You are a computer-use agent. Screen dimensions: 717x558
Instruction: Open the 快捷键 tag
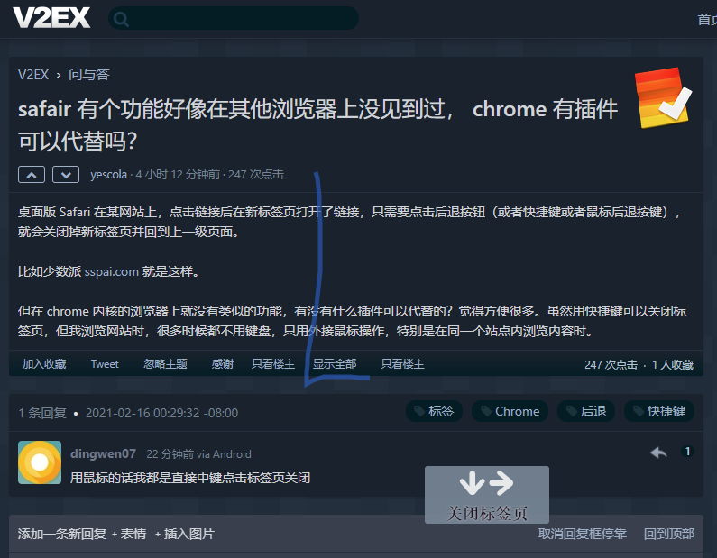658,411
